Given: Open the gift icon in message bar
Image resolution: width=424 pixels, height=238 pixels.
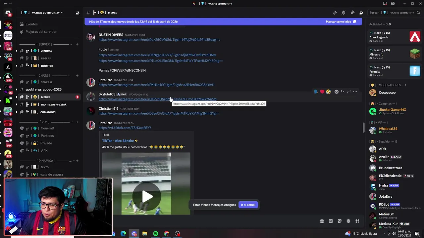Looking at the screenshot, I should click(x=322, y=221).
